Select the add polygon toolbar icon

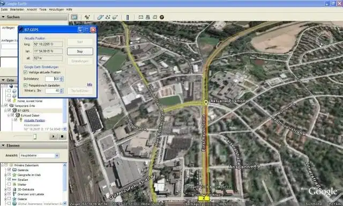pyautogui.click(x=100, y=17)
